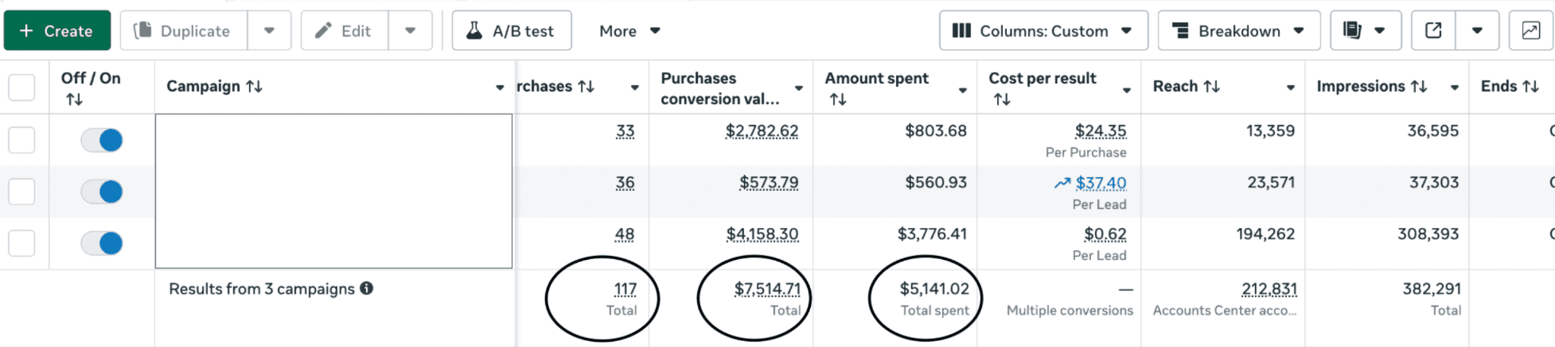Viewport: 1555px width, 347px height.
Task: Open the Columns: Custom dropdown
Action: tap(1043, 31)
